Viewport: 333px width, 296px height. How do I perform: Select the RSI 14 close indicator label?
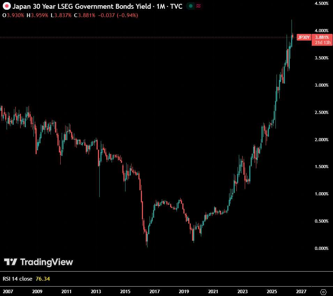pos(17,279)
